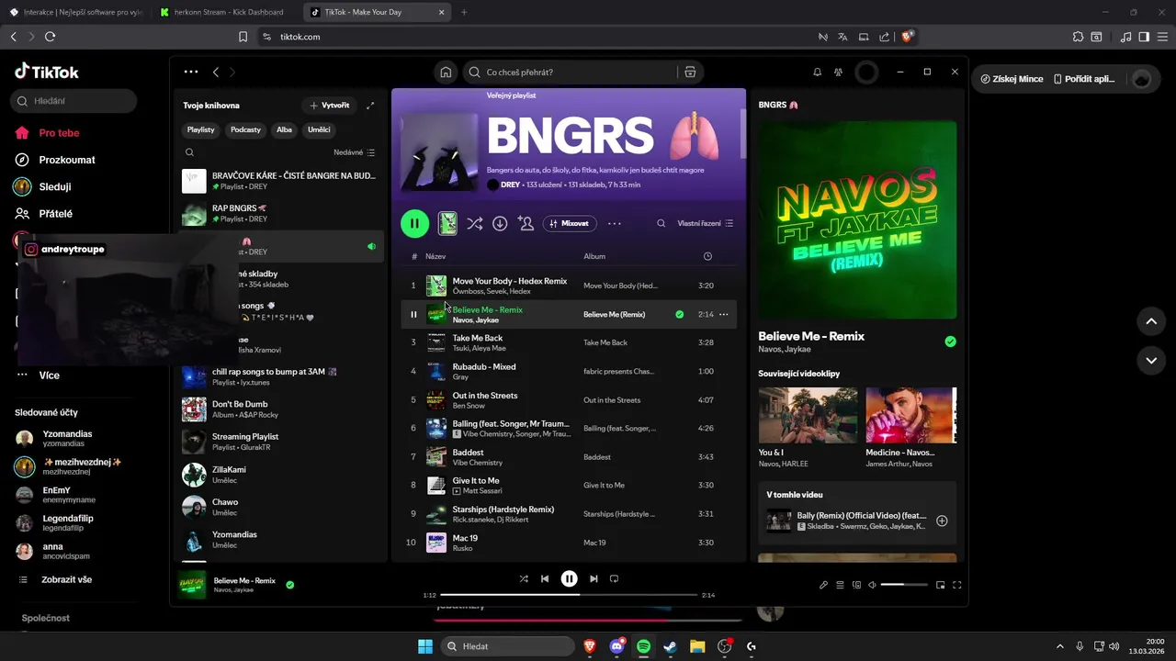
Task: Toggle saved checkmark on Believe Me row
Action: (680, 314)
